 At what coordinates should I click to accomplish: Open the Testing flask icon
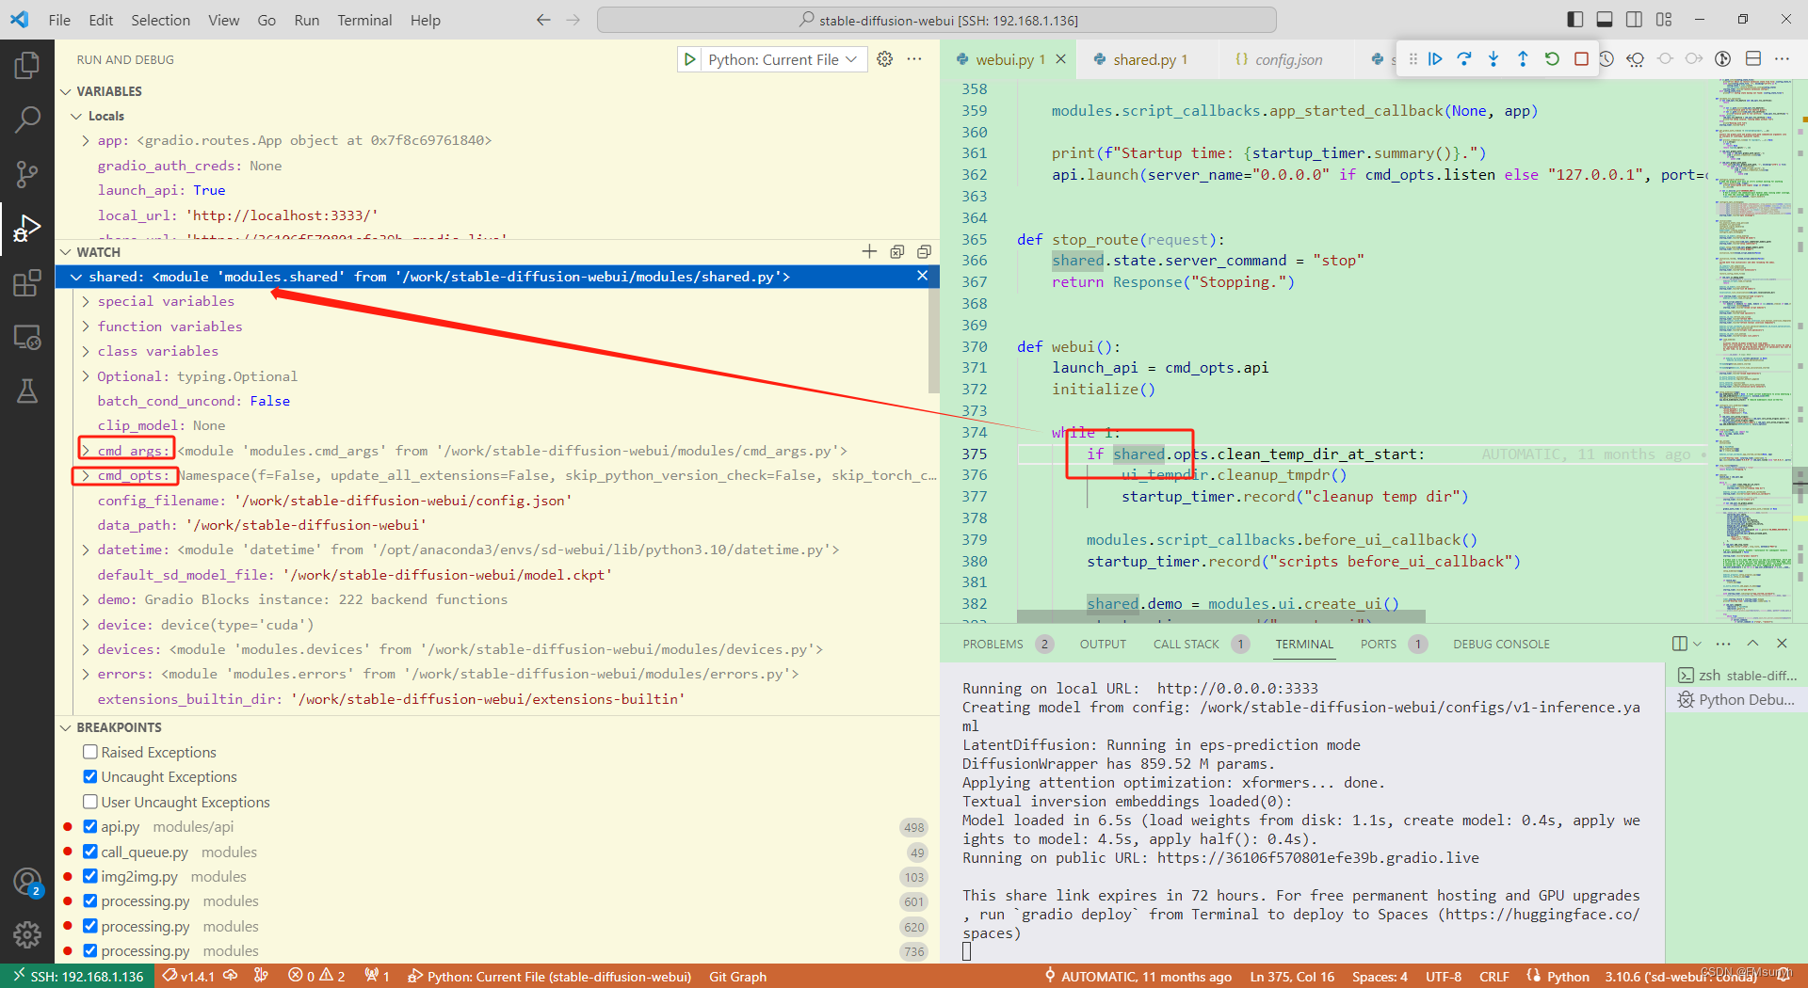pos(27,391)
